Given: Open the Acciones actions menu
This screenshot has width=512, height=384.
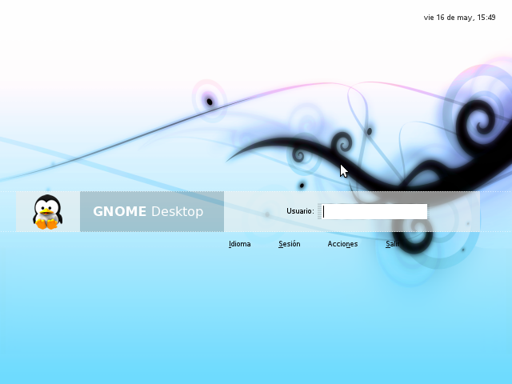Looking at the screenshot, I should click(342, 244).
